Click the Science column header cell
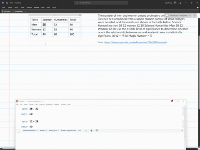200x150 pixels. tap(47, 20)
